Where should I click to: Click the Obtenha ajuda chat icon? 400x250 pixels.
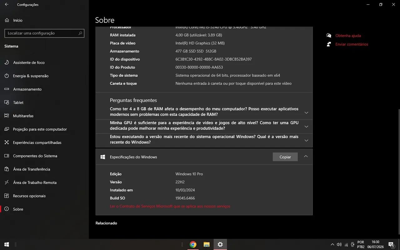point(329,36)
